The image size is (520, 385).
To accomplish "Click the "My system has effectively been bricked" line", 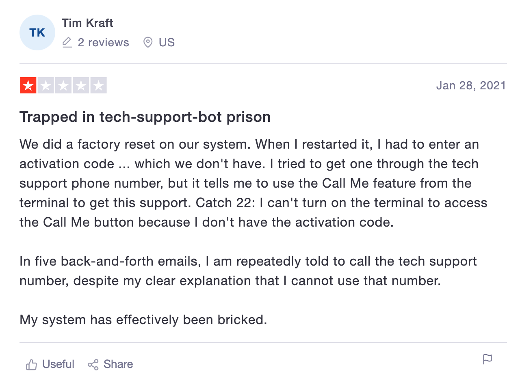I will tap(143, 320).
